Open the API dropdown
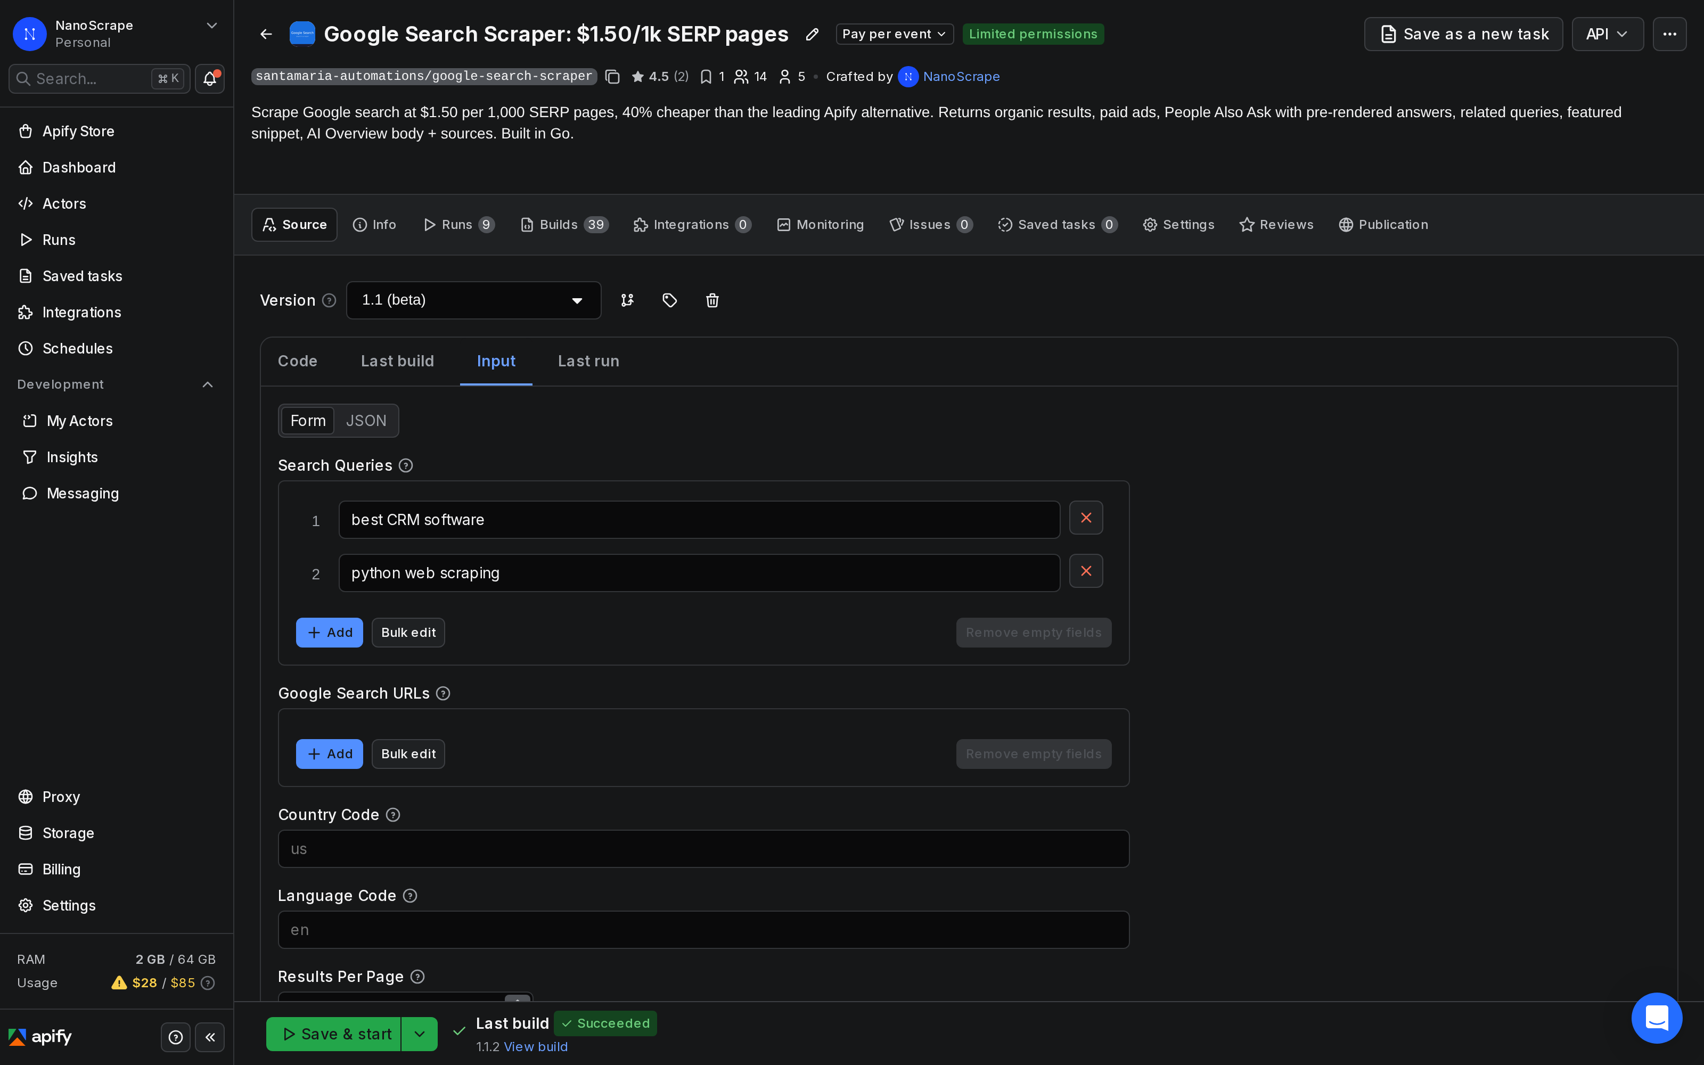This screenshot has width=1704, height=1065. 1608,34
